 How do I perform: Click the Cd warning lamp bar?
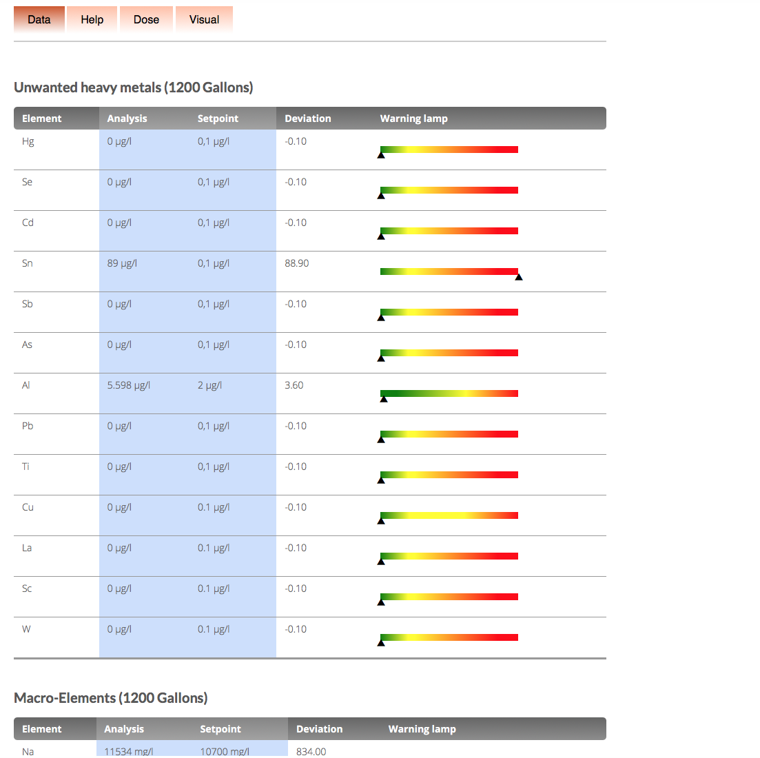coord(449,231)
